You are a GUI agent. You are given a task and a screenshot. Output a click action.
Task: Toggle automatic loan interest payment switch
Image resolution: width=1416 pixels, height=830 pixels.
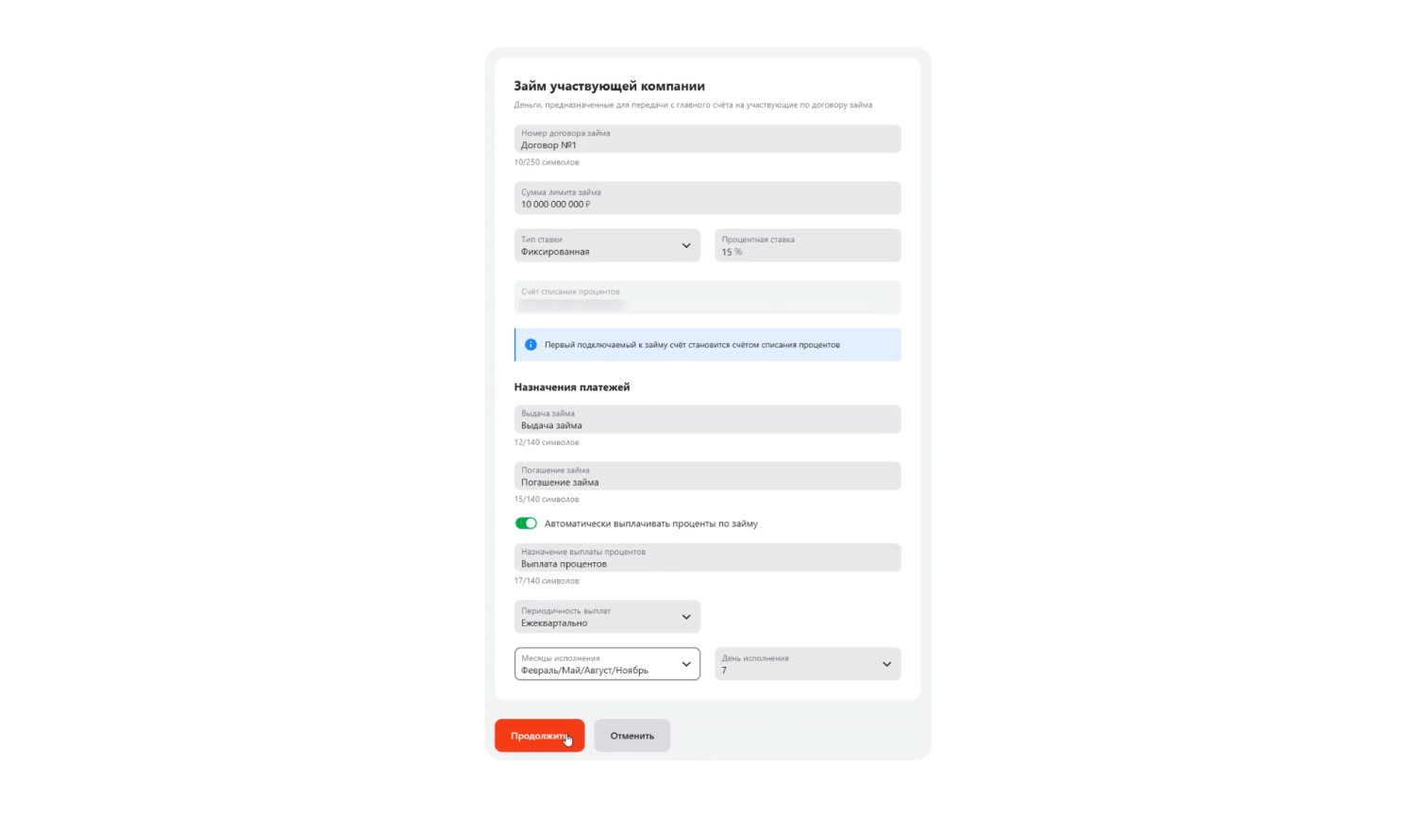[526, 523]
